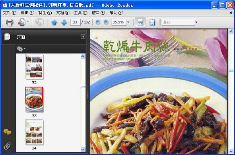
Task: Open the pages panel gear options menu
Action: coord(21,49)
